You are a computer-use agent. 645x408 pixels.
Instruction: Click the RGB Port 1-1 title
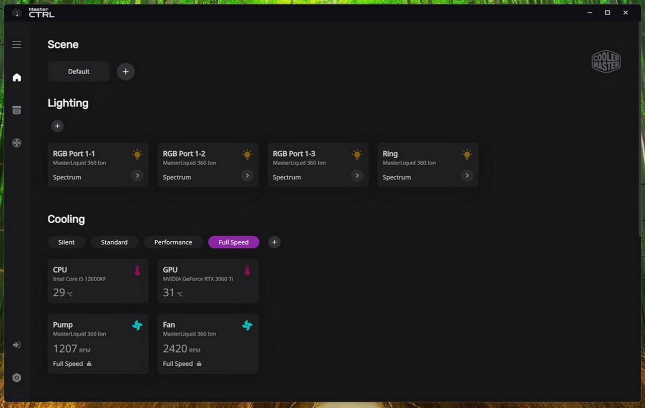(x=74, y=154)
